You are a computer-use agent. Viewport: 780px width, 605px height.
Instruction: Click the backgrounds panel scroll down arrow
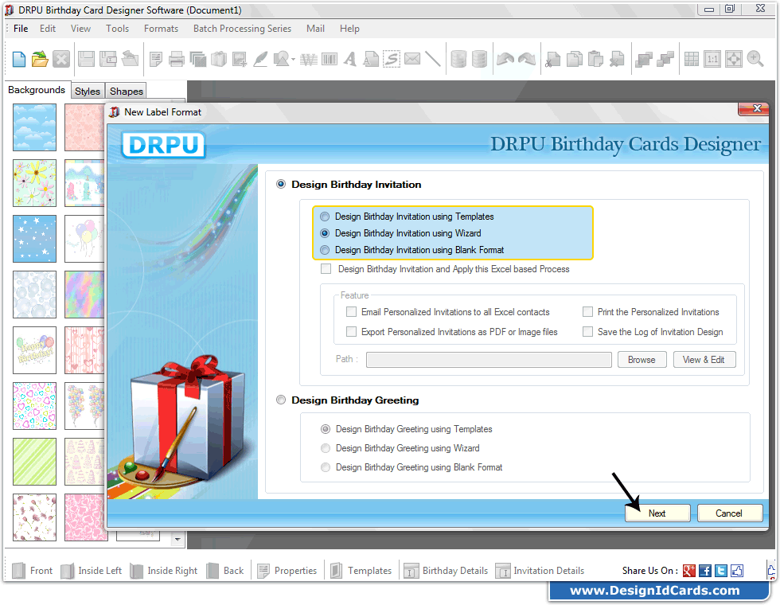coord(177,539)
